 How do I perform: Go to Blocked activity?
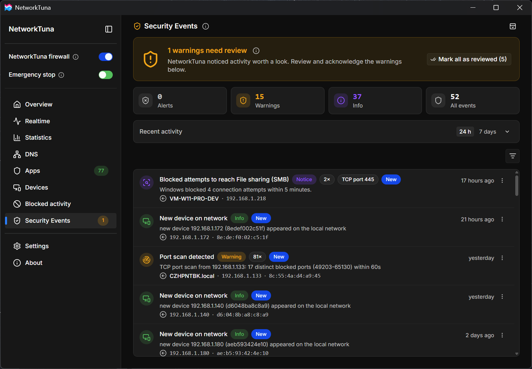pos(61,204)
